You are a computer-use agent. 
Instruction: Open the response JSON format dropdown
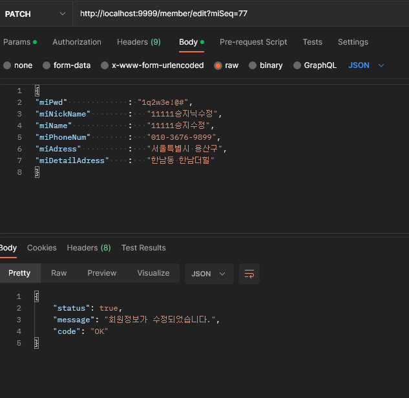tap(209, 274)
